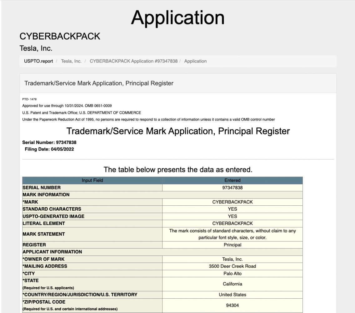
Task: Click the '*ZIP/POSTAL CODE' label
Action: click(44, 302)
